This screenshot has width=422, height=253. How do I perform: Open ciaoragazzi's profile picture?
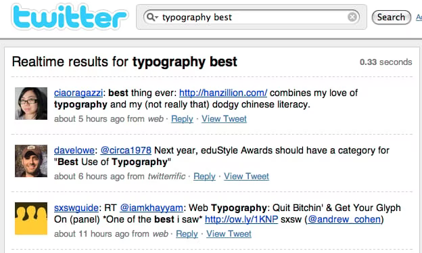(31, 103)
